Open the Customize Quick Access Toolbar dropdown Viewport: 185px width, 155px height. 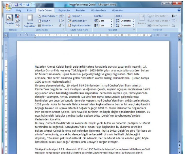point(34,5)
